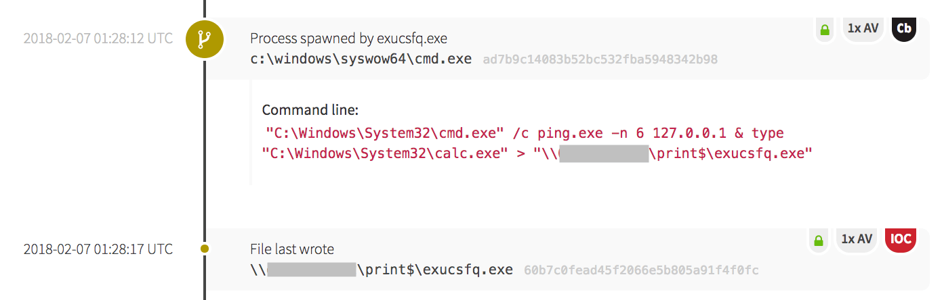Click the redacted hostname in the command line
The width and height of the screenshot is (942, 300).
(605, 153)
